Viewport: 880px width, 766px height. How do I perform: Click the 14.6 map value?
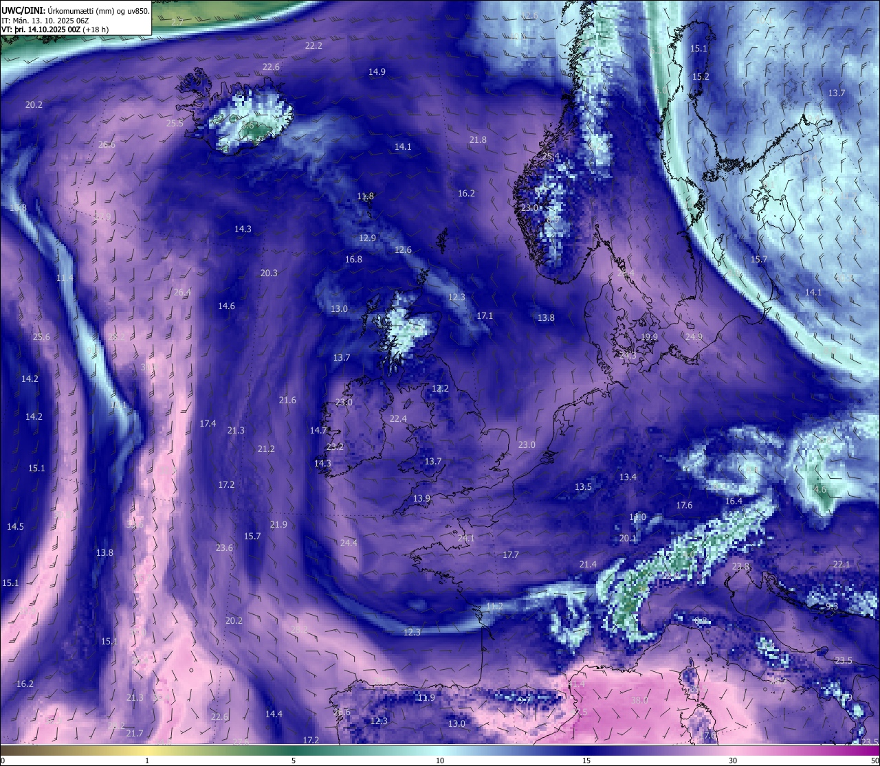[x=226, y=306]
